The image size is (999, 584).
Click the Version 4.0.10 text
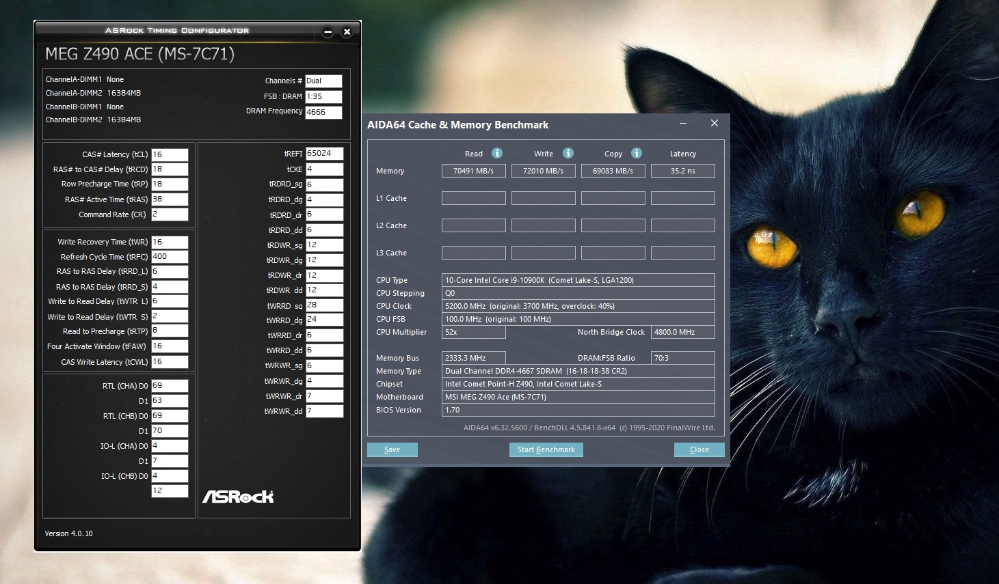point(68,533)
